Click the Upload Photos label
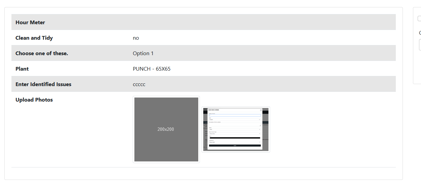 pyautogui.click(x=34, y=100)
